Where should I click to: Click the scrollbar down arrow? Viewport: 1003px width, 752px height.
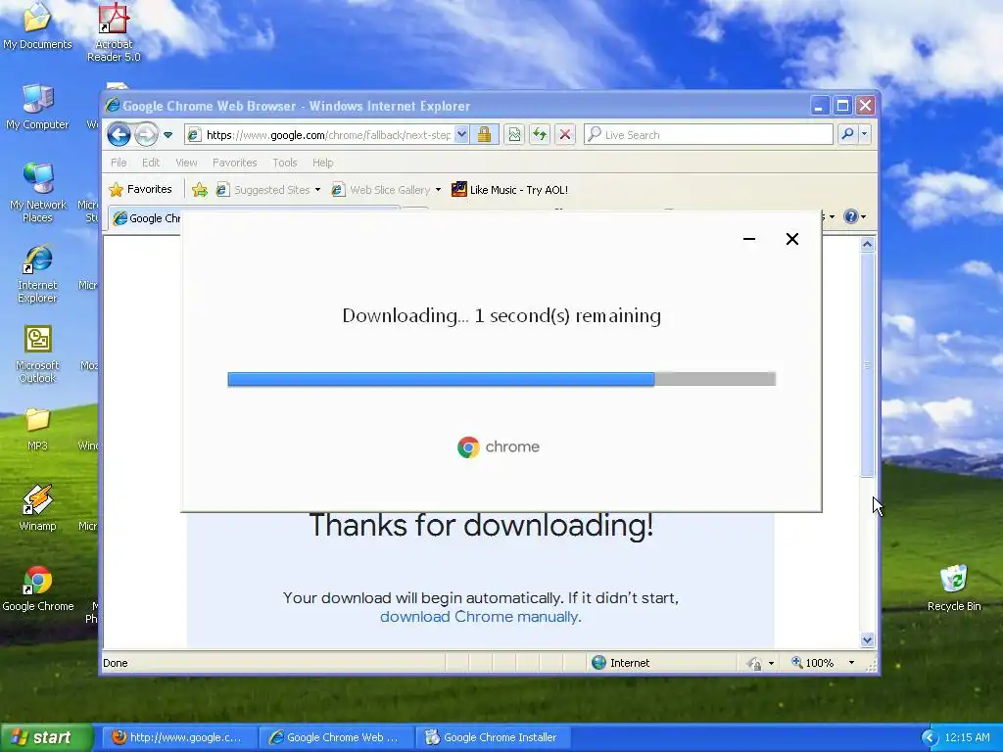click(x=868, y=639)
